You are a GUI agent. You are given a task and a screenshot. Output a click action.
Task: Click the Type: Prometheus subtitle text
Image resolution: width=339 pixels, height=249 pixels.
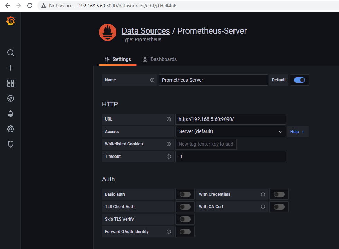(x=141, y=39)
